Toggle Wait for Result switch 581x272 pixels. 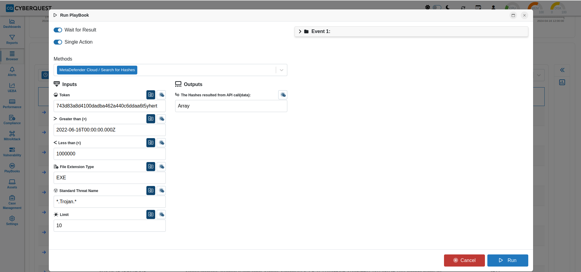pyautogui.click(x=58, y=30)
